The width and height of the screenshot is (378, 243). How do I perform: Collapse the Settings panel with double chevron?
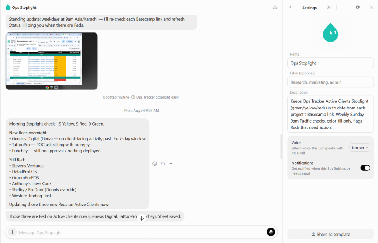[329, 7]
